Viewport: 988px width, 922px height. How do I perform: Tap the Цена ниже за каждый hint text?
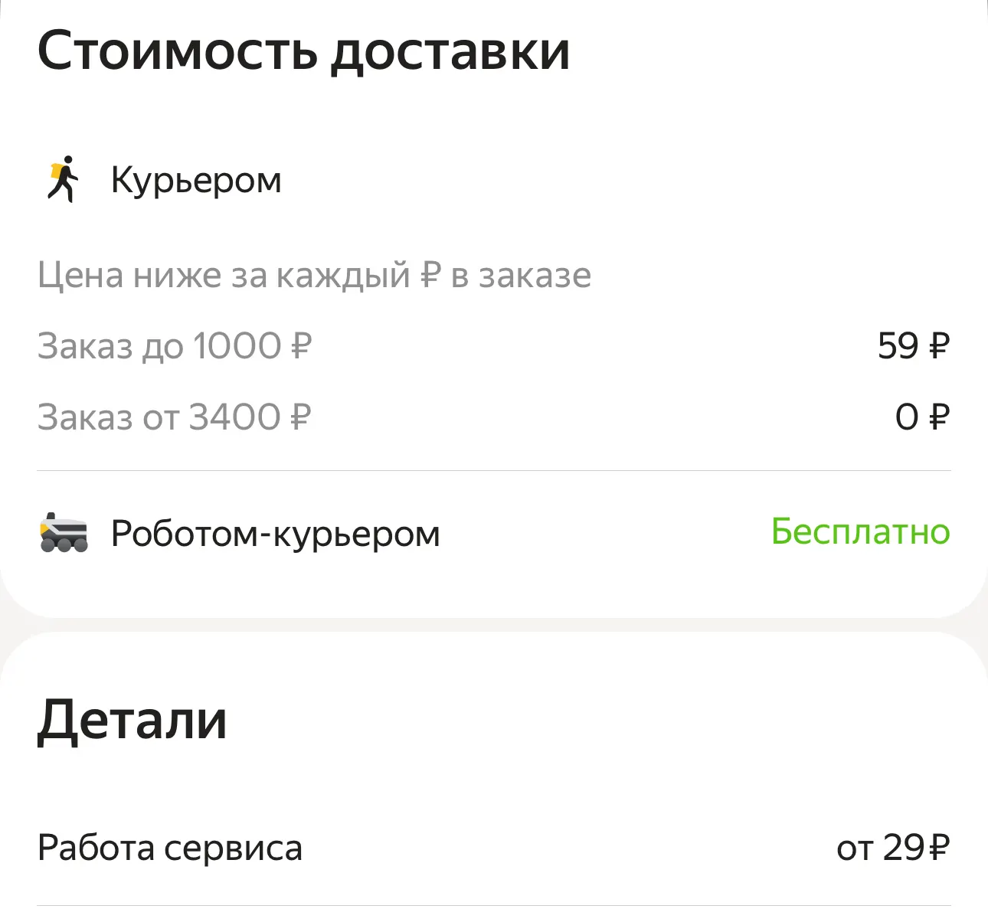click(x=222, y=276)
